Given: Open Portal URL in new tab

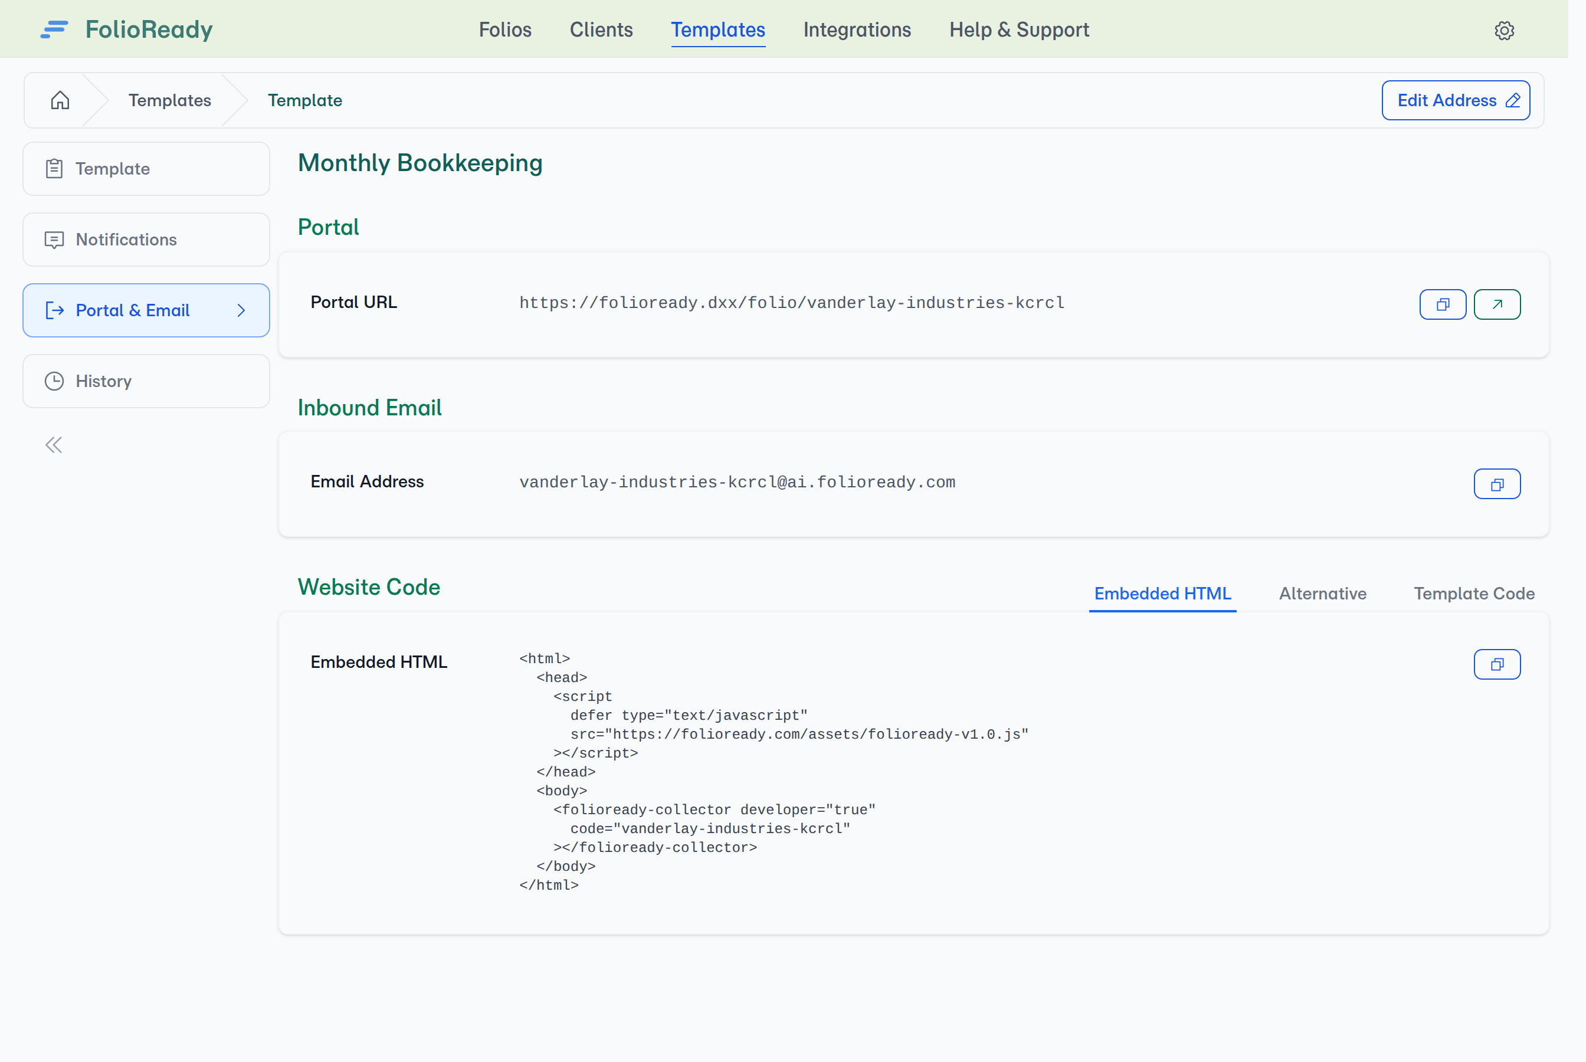Looking at the screenshot, I should pos(1496,304).
